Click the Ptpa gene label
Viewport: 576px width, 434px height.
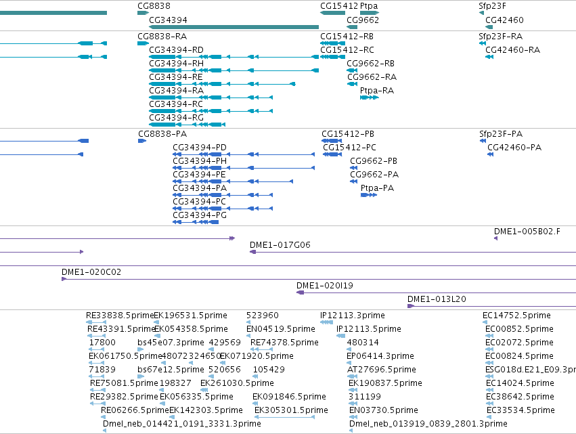[x=369, y=6]
